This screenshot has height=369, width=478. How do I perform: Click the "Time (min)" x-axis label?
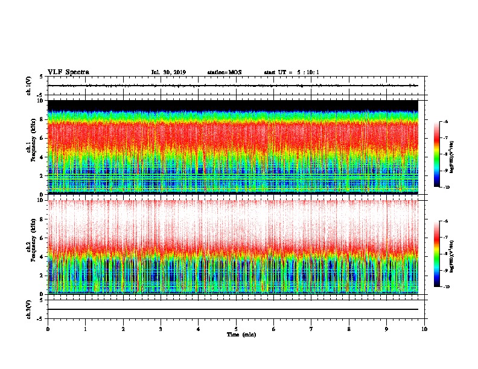(241, 335)
